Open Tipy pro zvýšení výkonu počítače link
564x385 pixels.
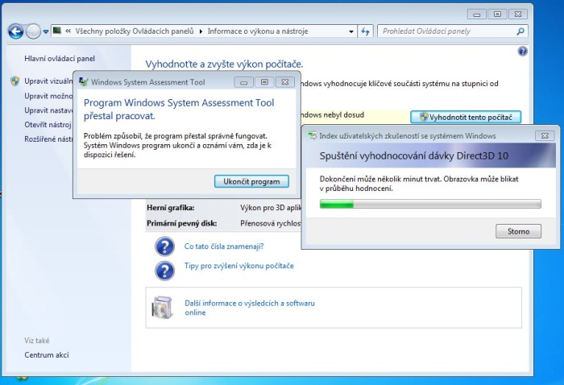tap(238, 266)
